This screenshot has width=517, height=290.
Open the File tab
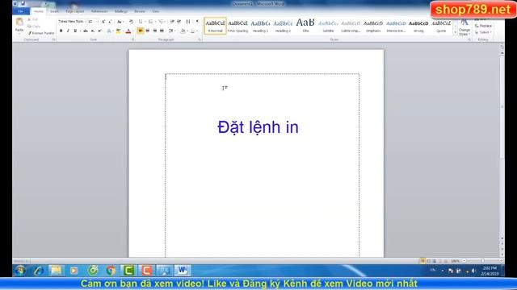point(21,11)
